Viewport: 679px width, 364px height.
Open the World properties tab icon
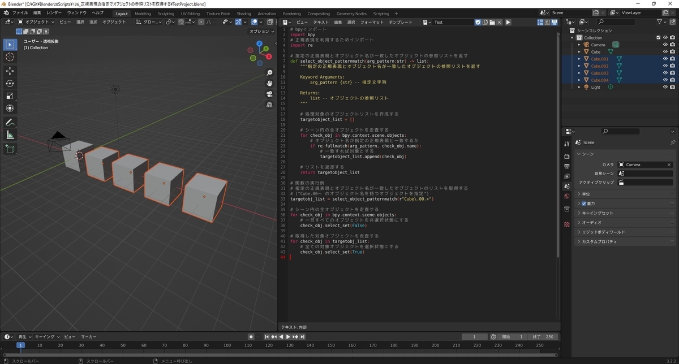pyautogui.click(x=567, y=196)
